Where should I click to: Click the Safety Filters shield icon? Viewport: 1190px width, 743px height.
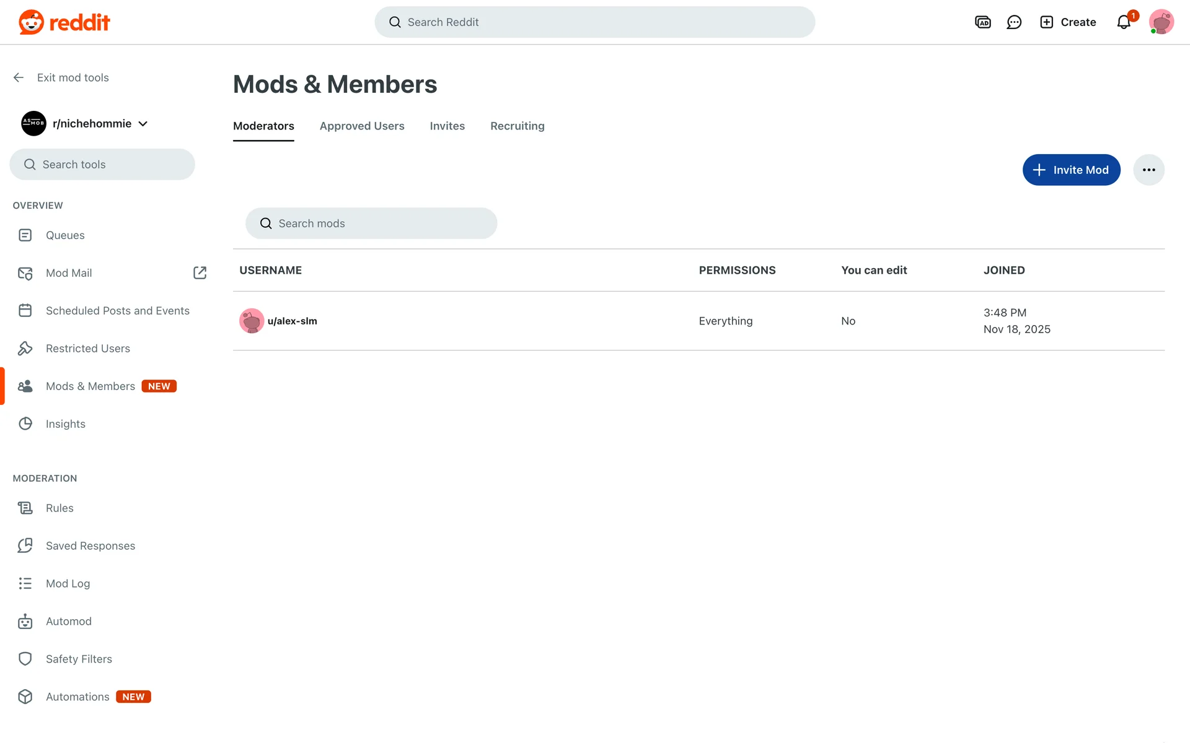(25, 659)
